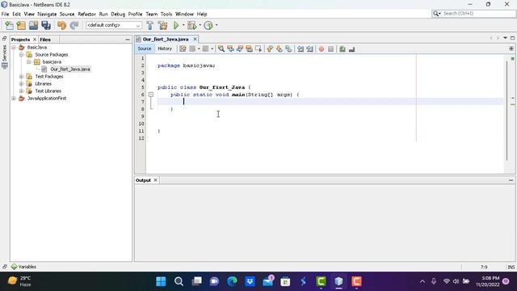The image size is (517, 291).
Task: Click the Search (Ctrl+I) field
Action: click(x=474, y=14)
